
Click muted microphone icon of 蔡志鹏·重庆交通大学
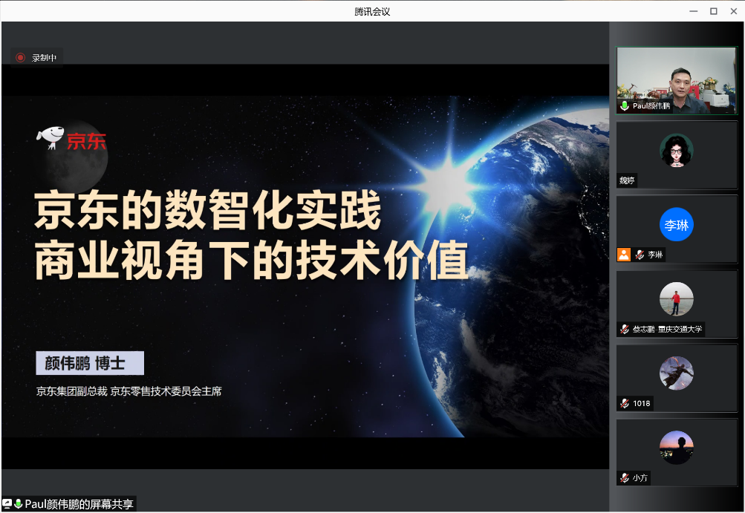[x=625, y=329]
